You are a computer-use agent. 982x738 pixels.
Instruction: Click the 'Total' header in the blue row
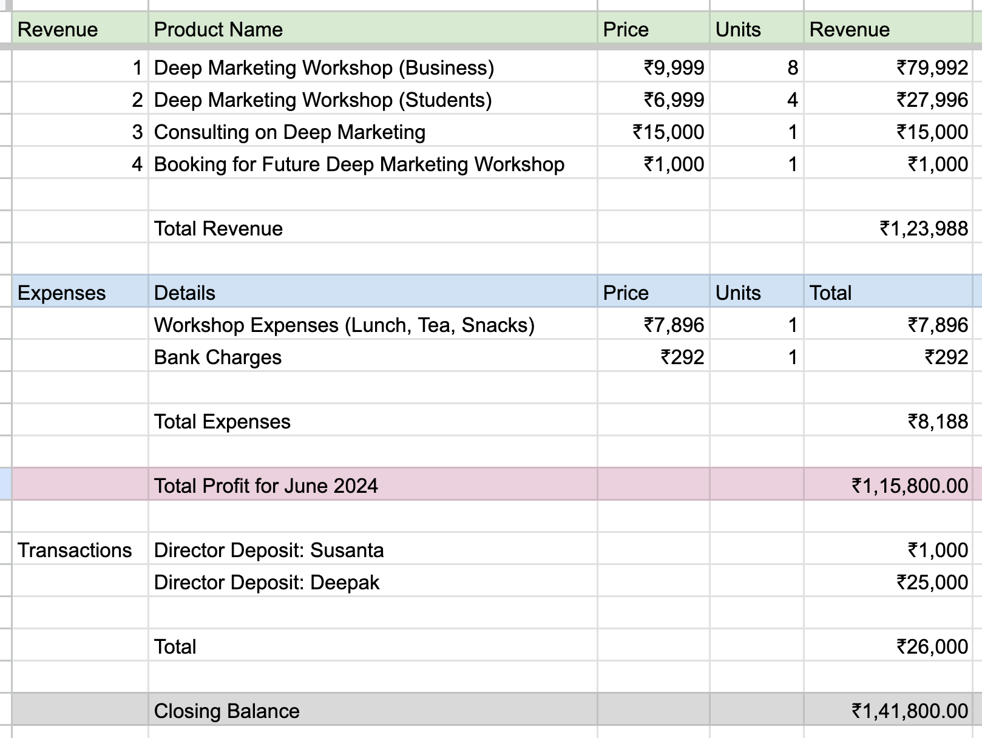click(x=889, y=293)
